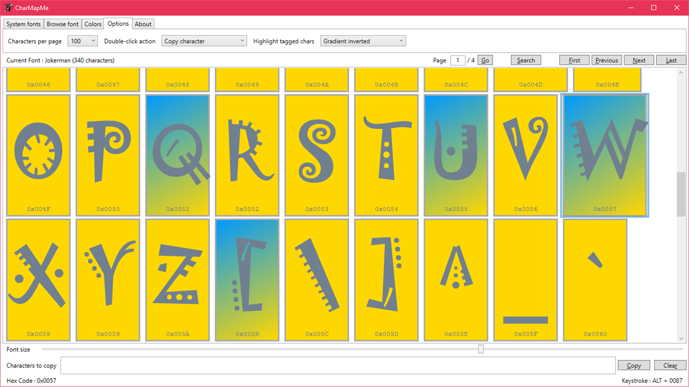Expand the Double-click action dropdown

204,41
